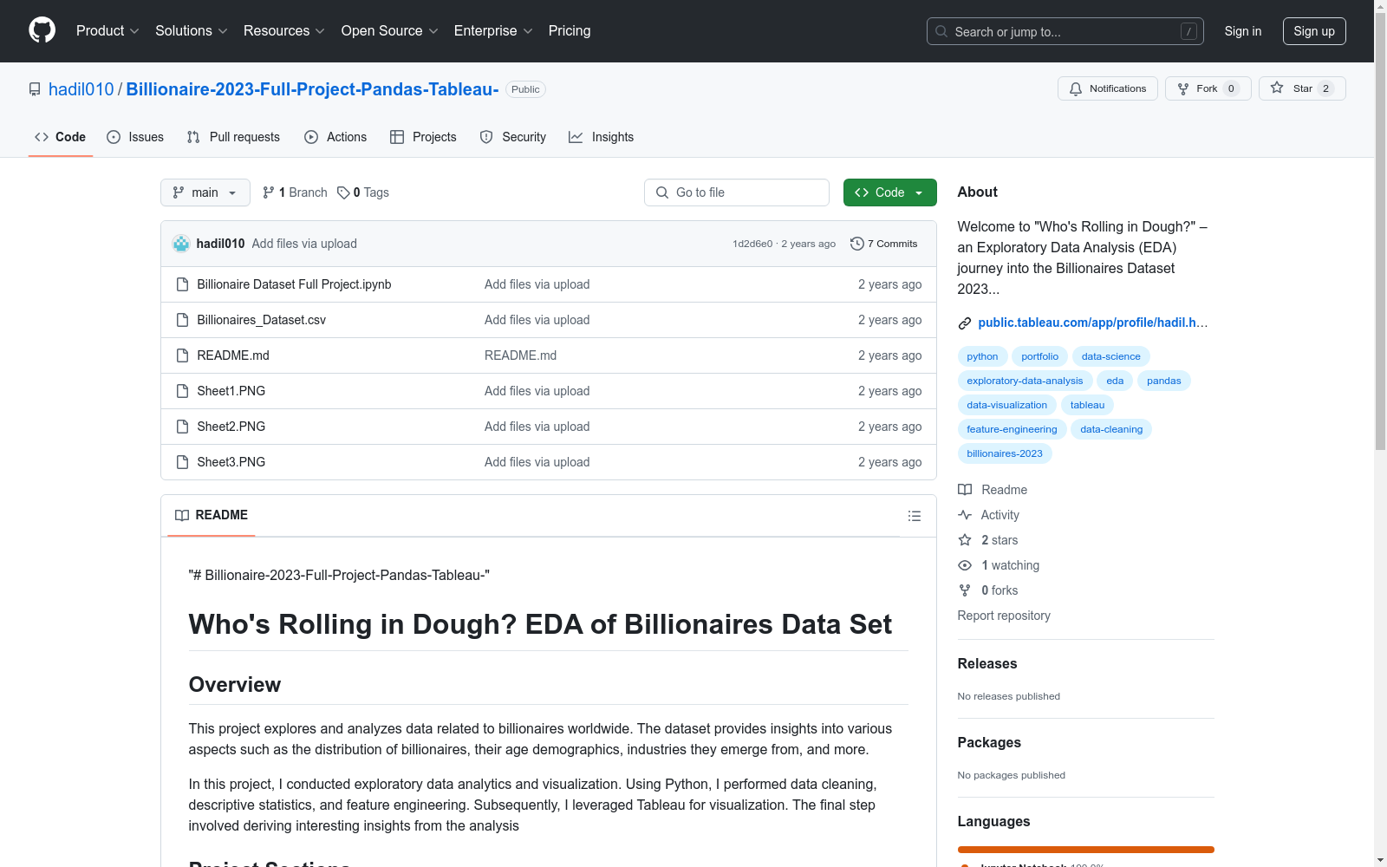
Task: Open the Sheet2.PNG file
Action: tap(231, 427)
